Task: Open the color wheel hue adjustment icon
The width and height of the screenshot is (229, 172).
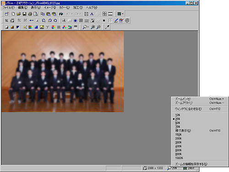Action: 53,27
